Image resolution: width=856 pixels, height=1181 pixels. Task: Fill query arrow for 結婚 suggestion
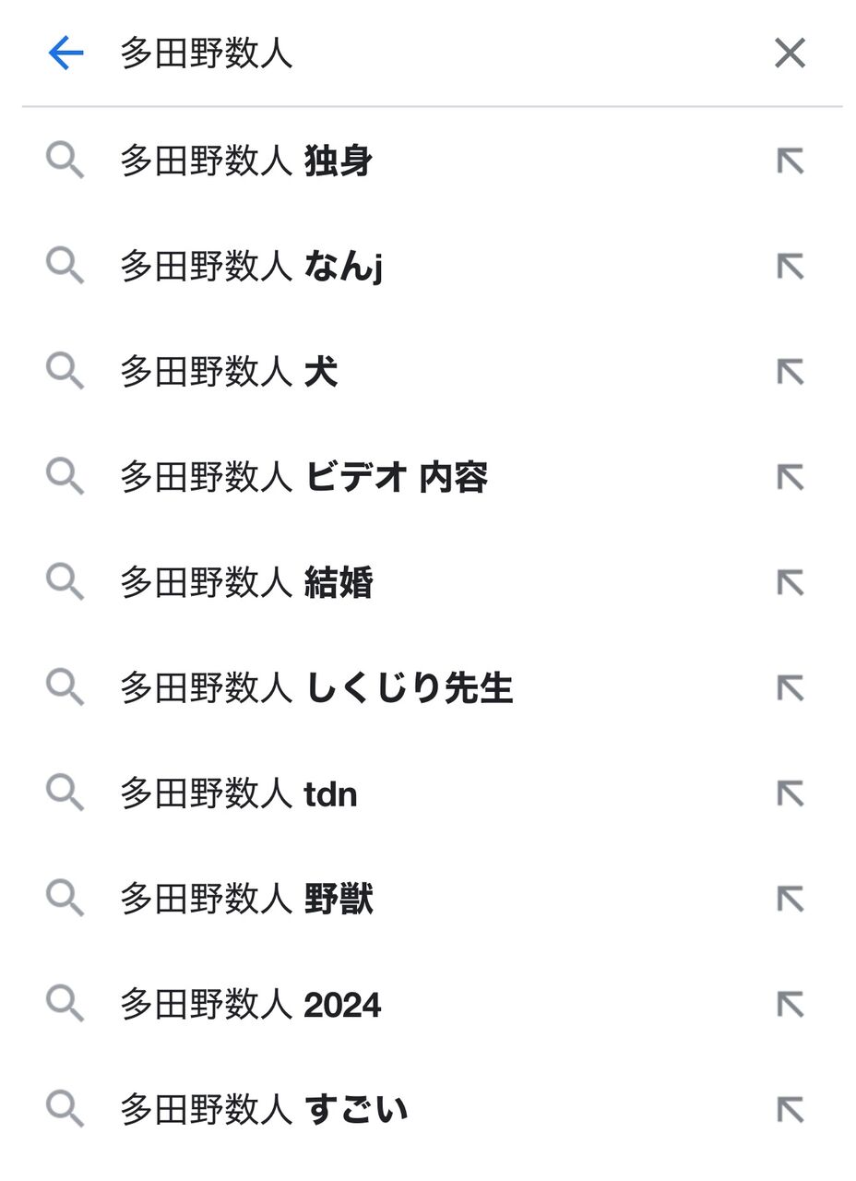[790, 582]
